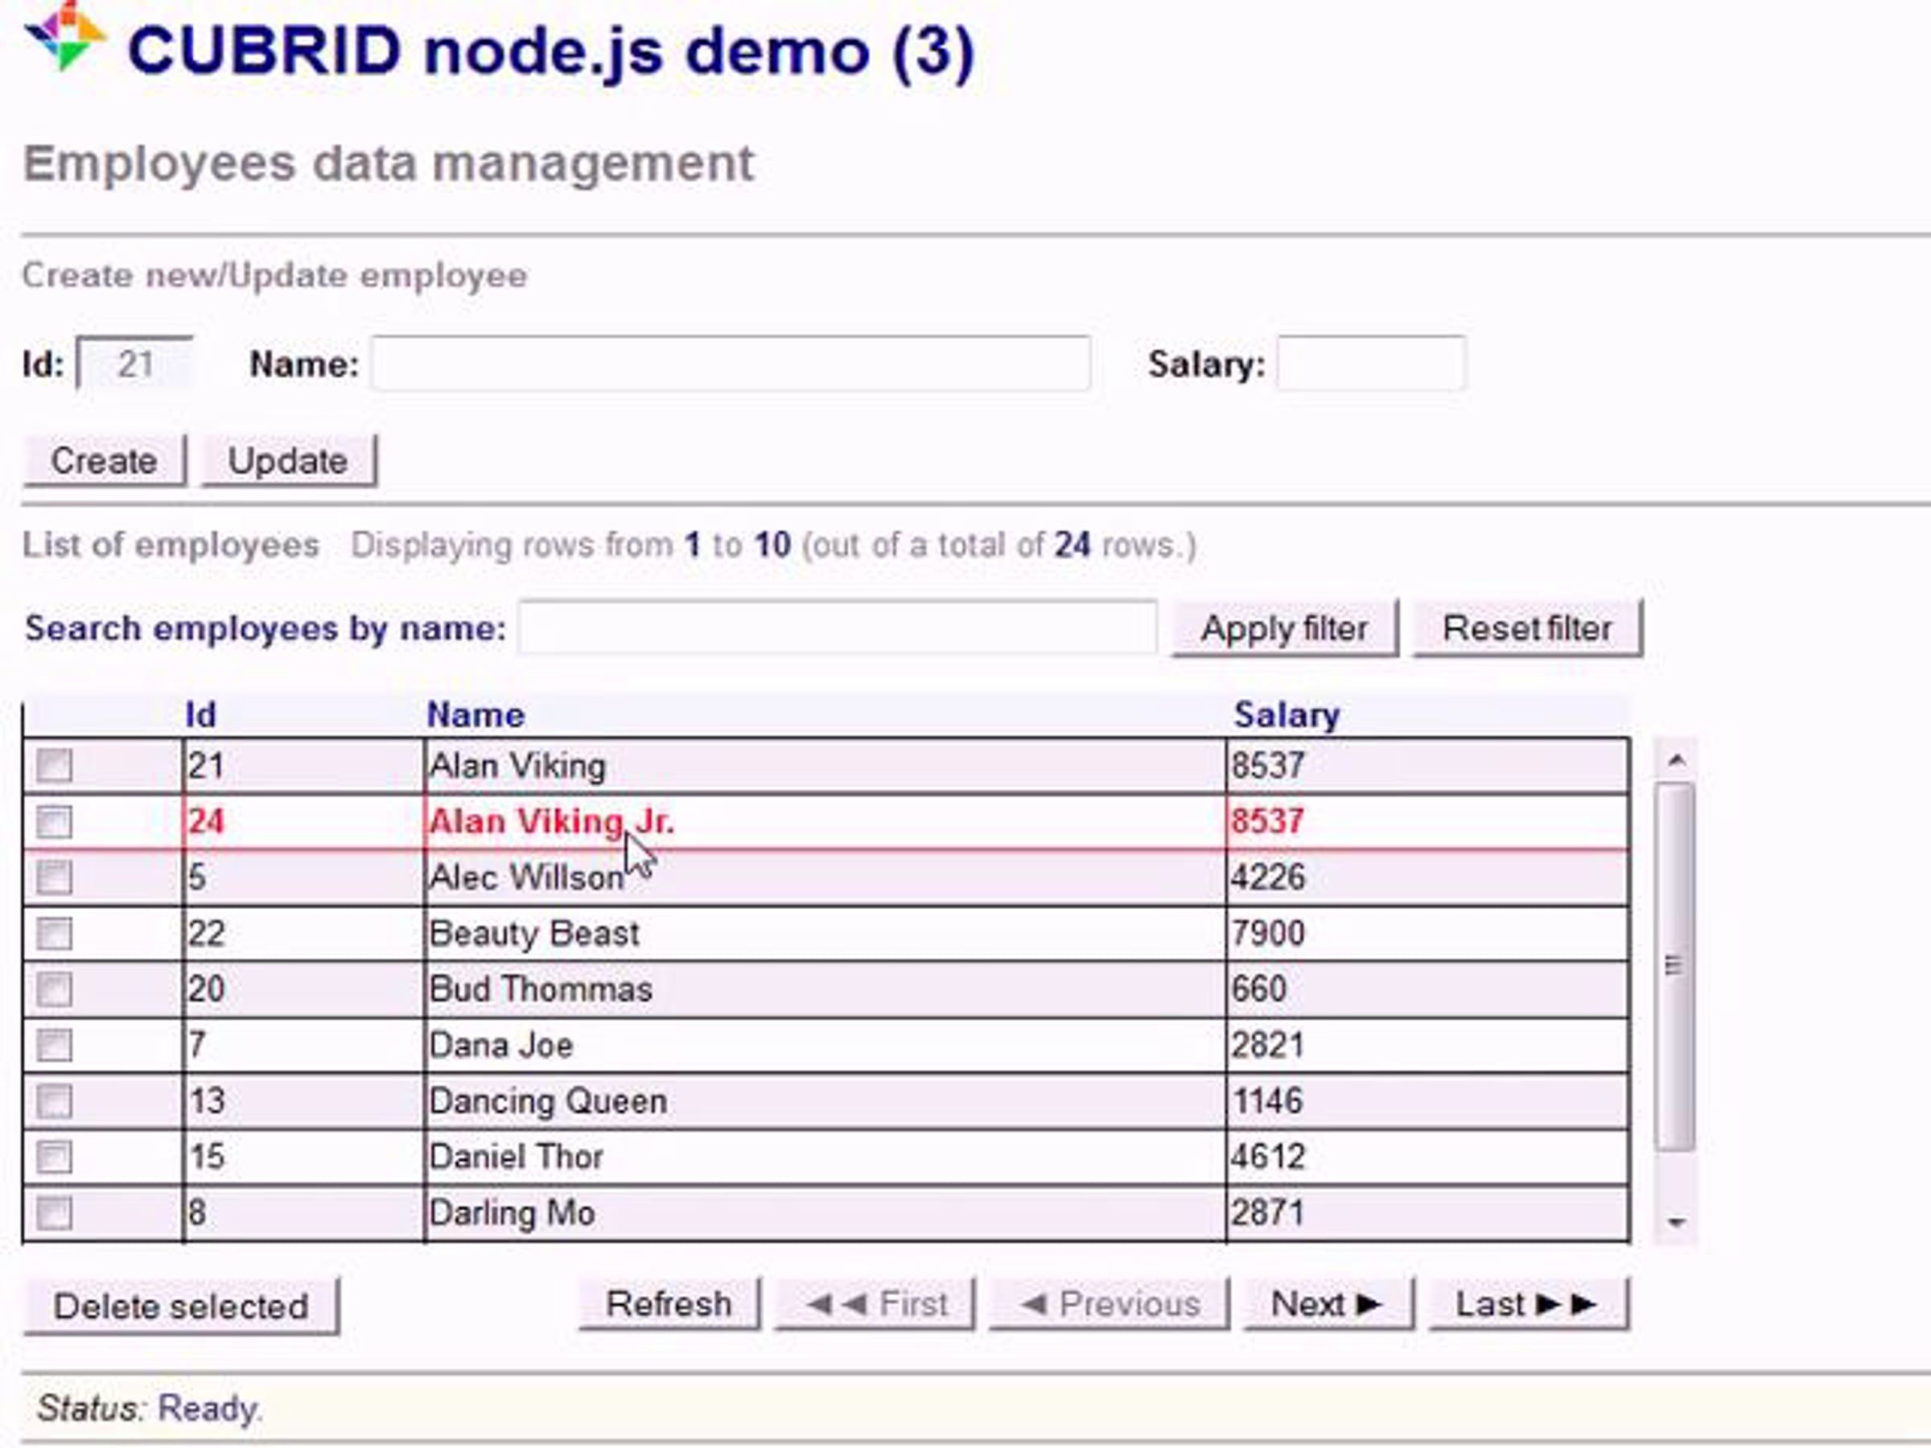
Task: Tick the Beauty Beast row checkbox
Action: (54, 933)
